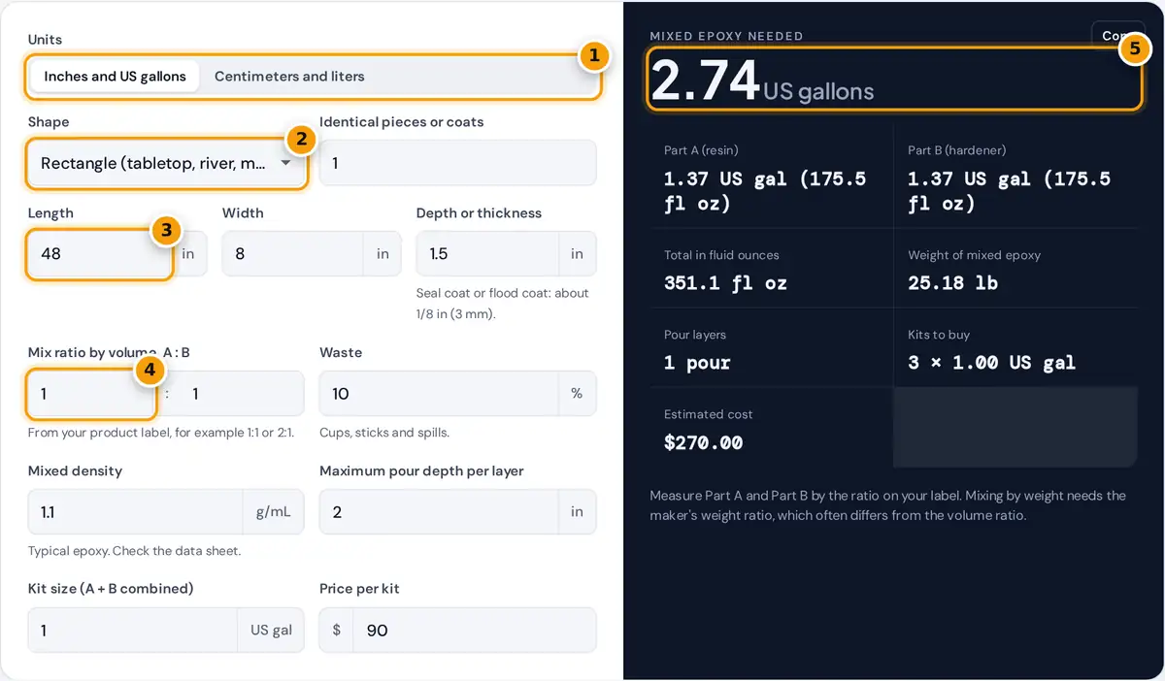This screenshot has height=681, width=1165.
Task: Click the Kit size US gal unit label
Action: [x=271, y=631]
